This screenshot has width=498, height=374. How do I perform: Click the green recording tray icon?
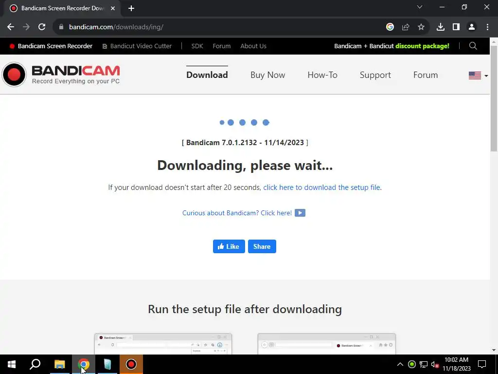click(411, 364)
